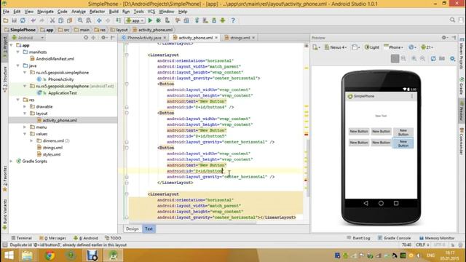Open Chrome from the Windows taskbar
The width and height of the screenshot is (466, 262).
pyautogui.click(x=50, y=255)
